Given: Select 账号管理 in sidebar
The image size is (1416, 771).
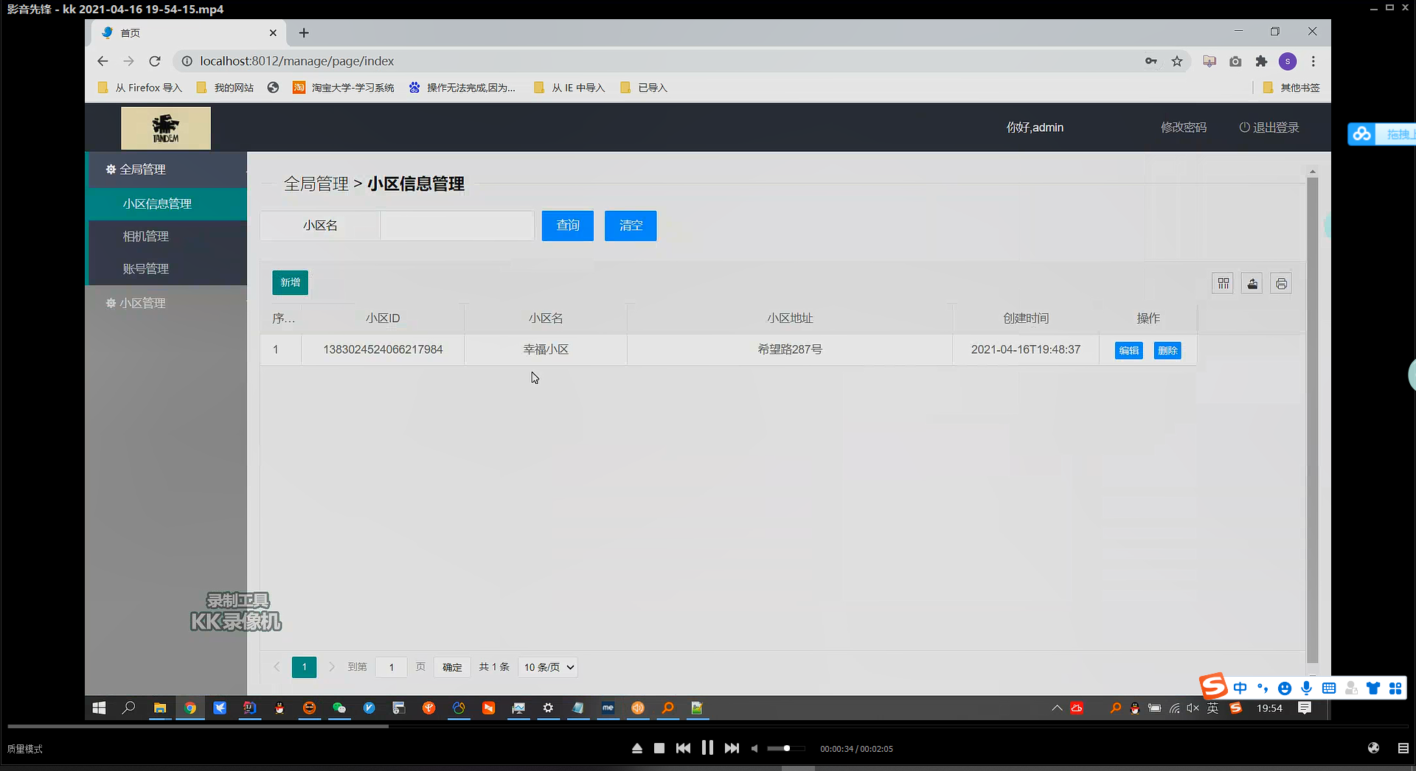Looking at the screenshot, I should coord(167,269).
